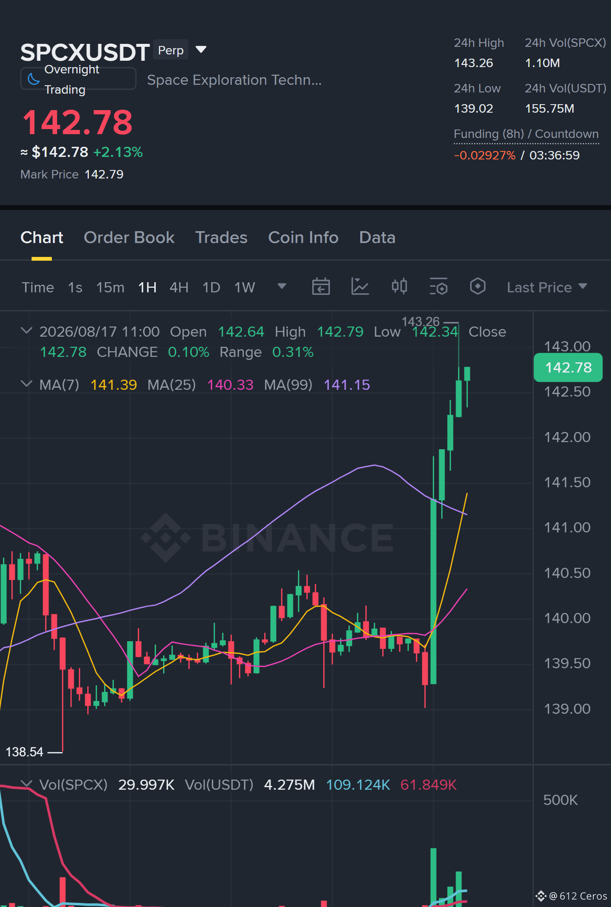Select the Time chart view
This screenshot has width=611, height=907.
coord(38,287)
